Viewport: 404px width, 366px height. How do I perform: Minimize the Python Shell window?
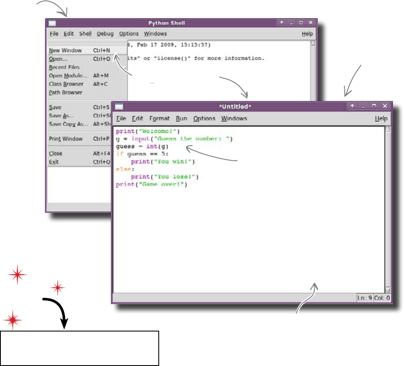pyautogui.click(x=291, y=23)
